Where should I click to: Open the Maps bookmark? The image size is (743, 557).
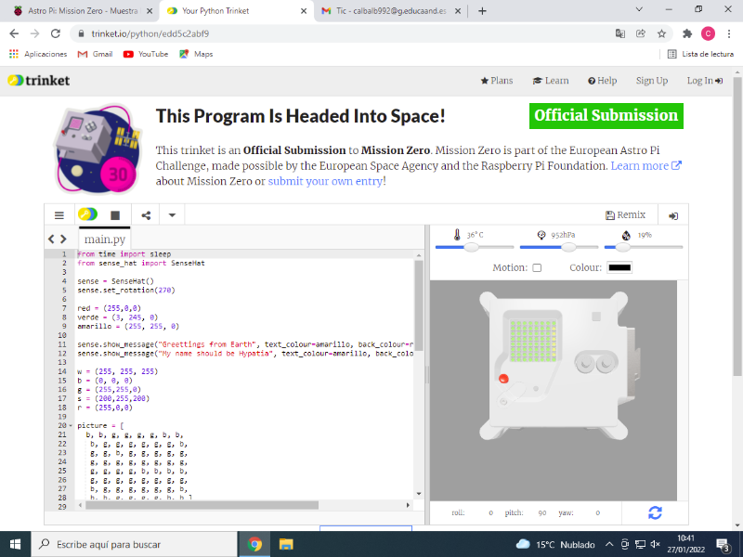tap(196, 54)
